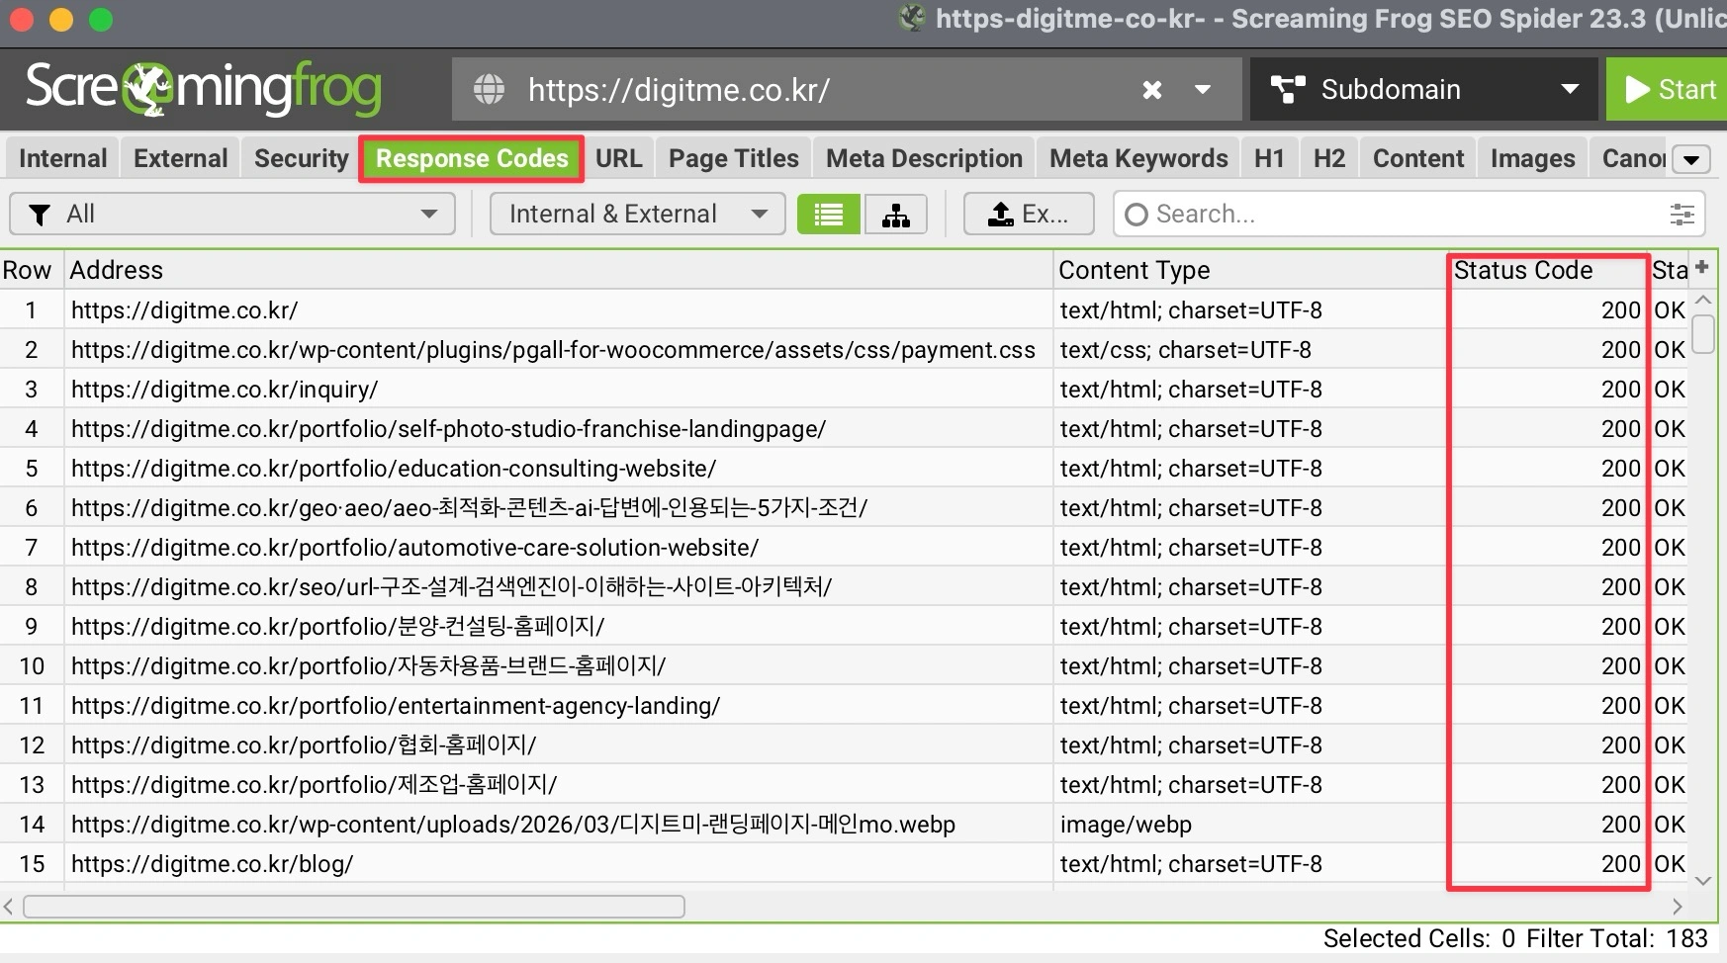Switch to the H2 tab
The image size is (1727, 963).
[1329, 158]
